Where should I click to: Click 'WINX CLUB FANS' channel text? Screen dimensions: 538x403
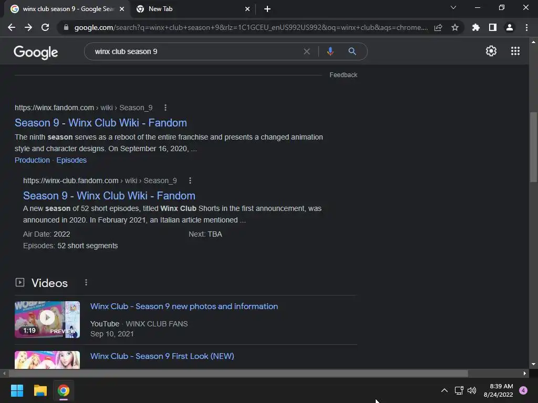157,324
